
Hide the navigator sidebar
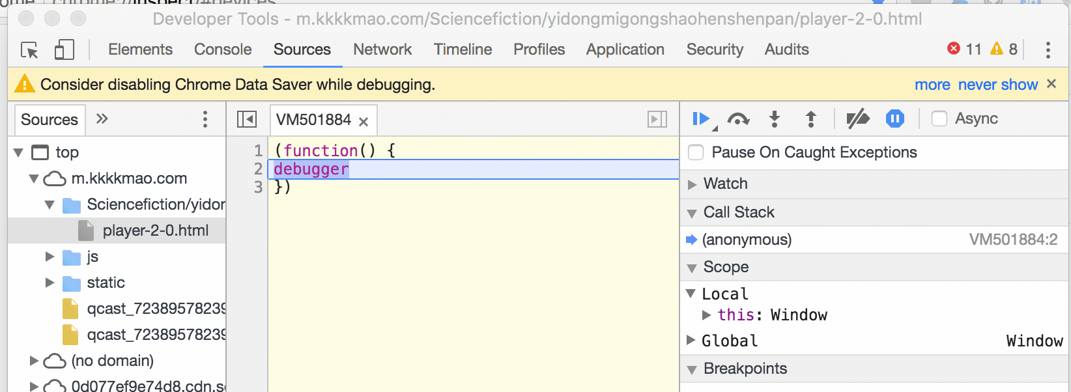coord(247,119)
